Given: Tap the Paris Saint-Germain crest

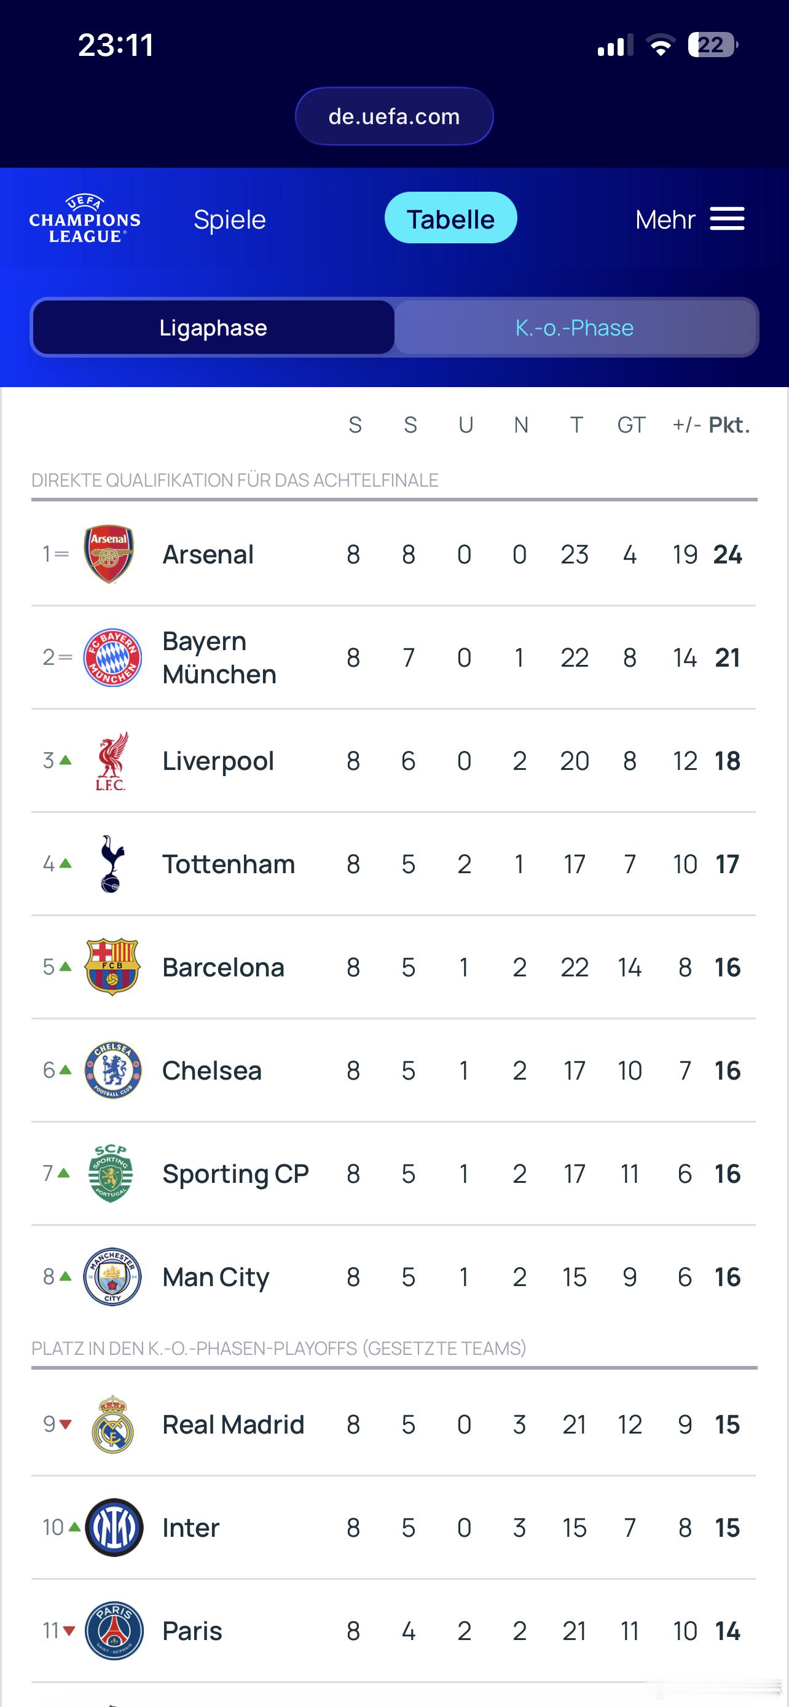Looking at the screenshot, I should (x=113, y=1631).
